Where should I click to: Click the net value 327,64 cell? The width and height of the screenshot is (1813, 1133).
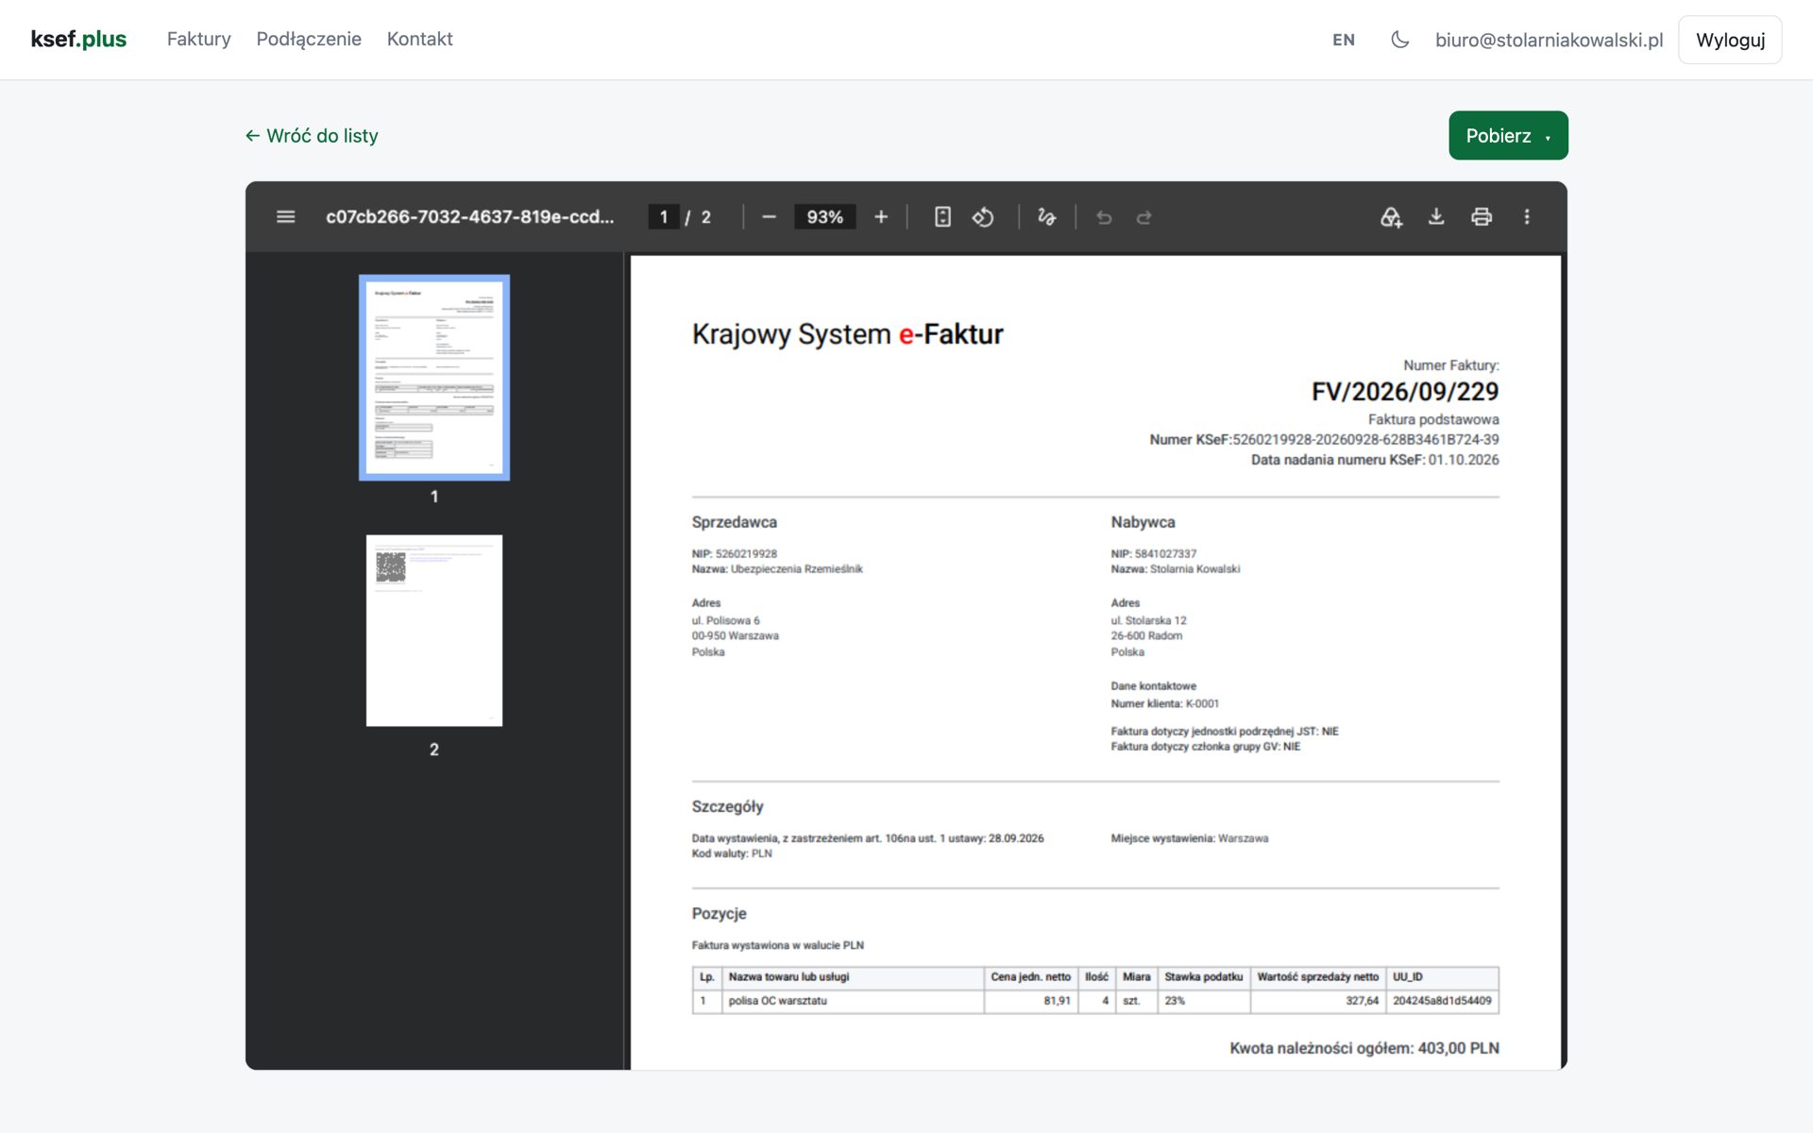coord(1318,1001)
